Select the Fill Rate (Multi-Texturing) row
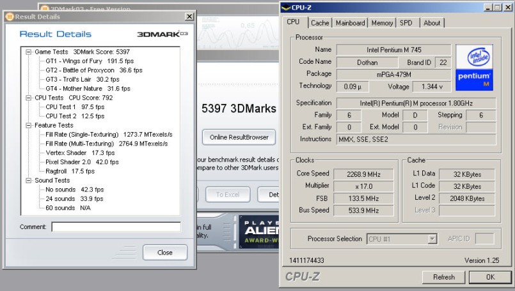This screenshot has width=515, height=291. 106,144
